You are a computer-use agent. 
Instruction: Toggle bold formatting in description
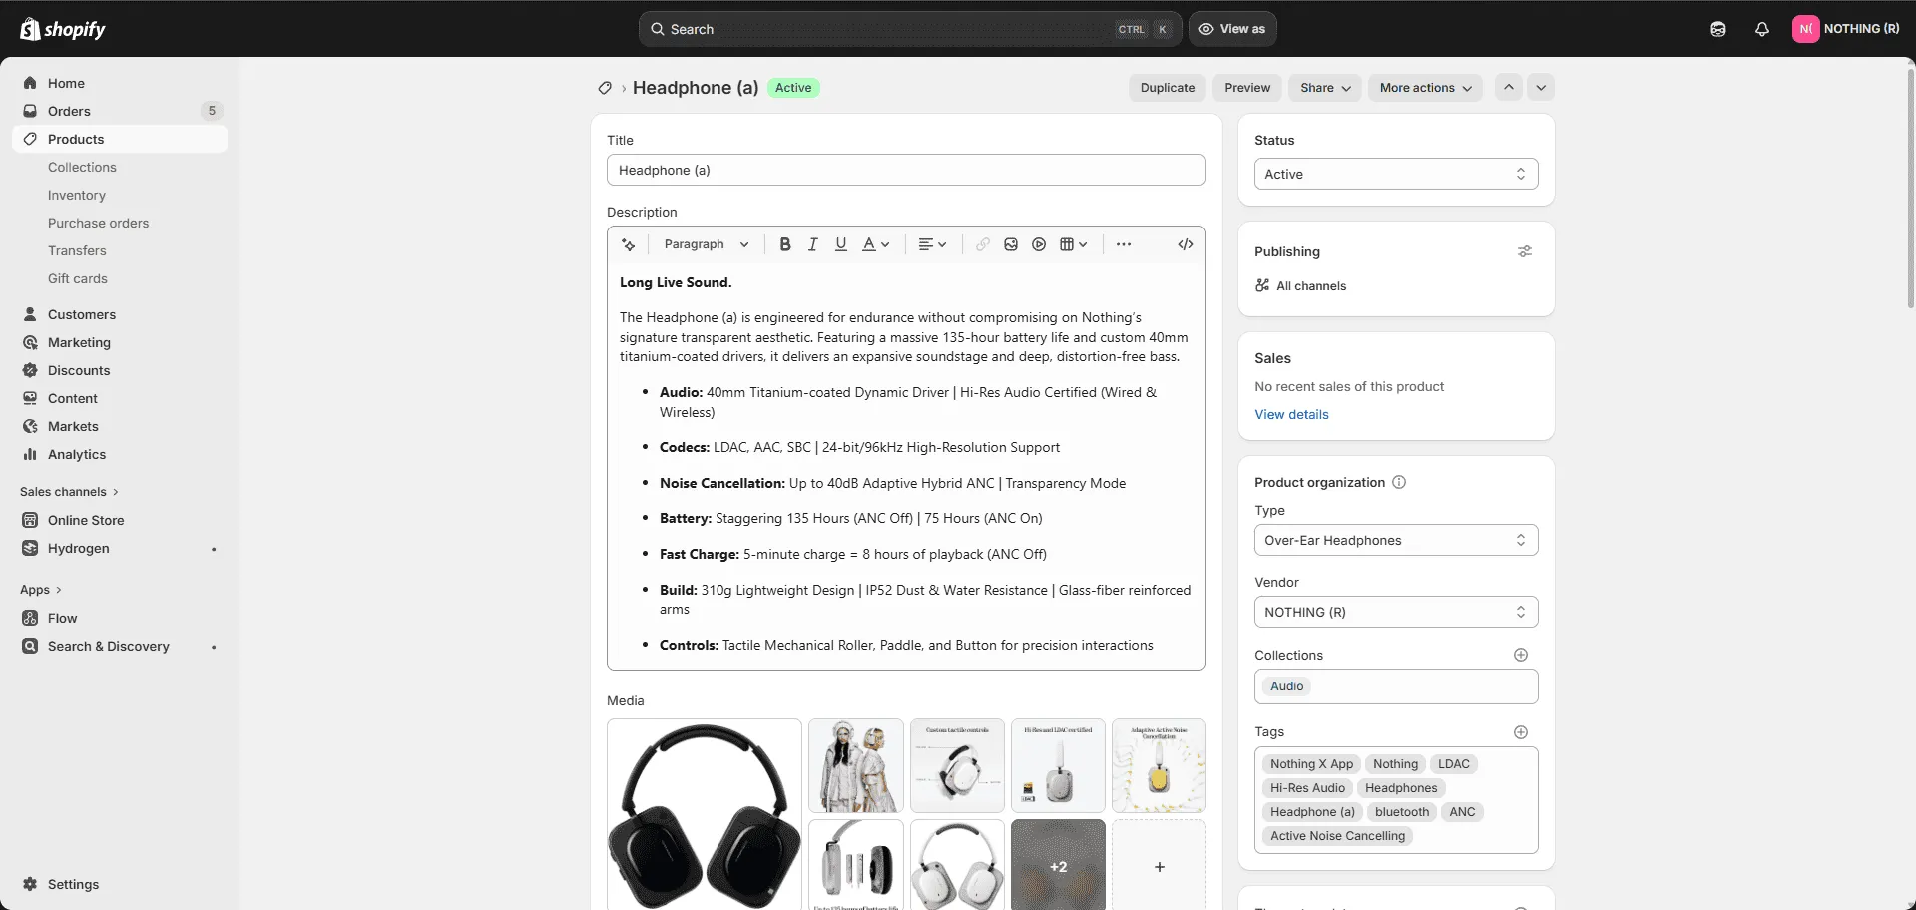coord(785,244)
